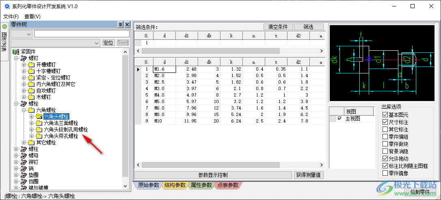Select the M10 cell in data table
Image resolution: width=441 pixels, height=200 pixels.
click(x=164, y=121)
